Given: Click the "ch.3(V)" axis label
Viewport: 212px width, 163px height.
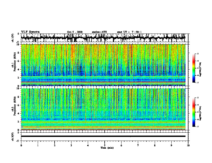Looking at the screenshot, I should (13, 137).
